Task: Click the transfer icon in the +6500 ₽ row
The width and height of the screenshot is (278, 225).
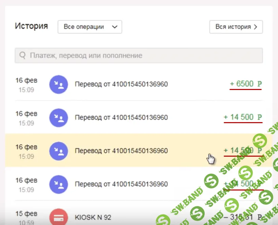Action: [x=58, y=84]
